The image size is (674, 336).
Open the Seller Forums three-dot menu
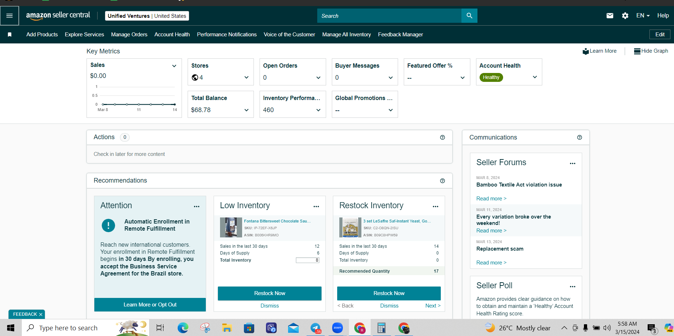(573, 163)
